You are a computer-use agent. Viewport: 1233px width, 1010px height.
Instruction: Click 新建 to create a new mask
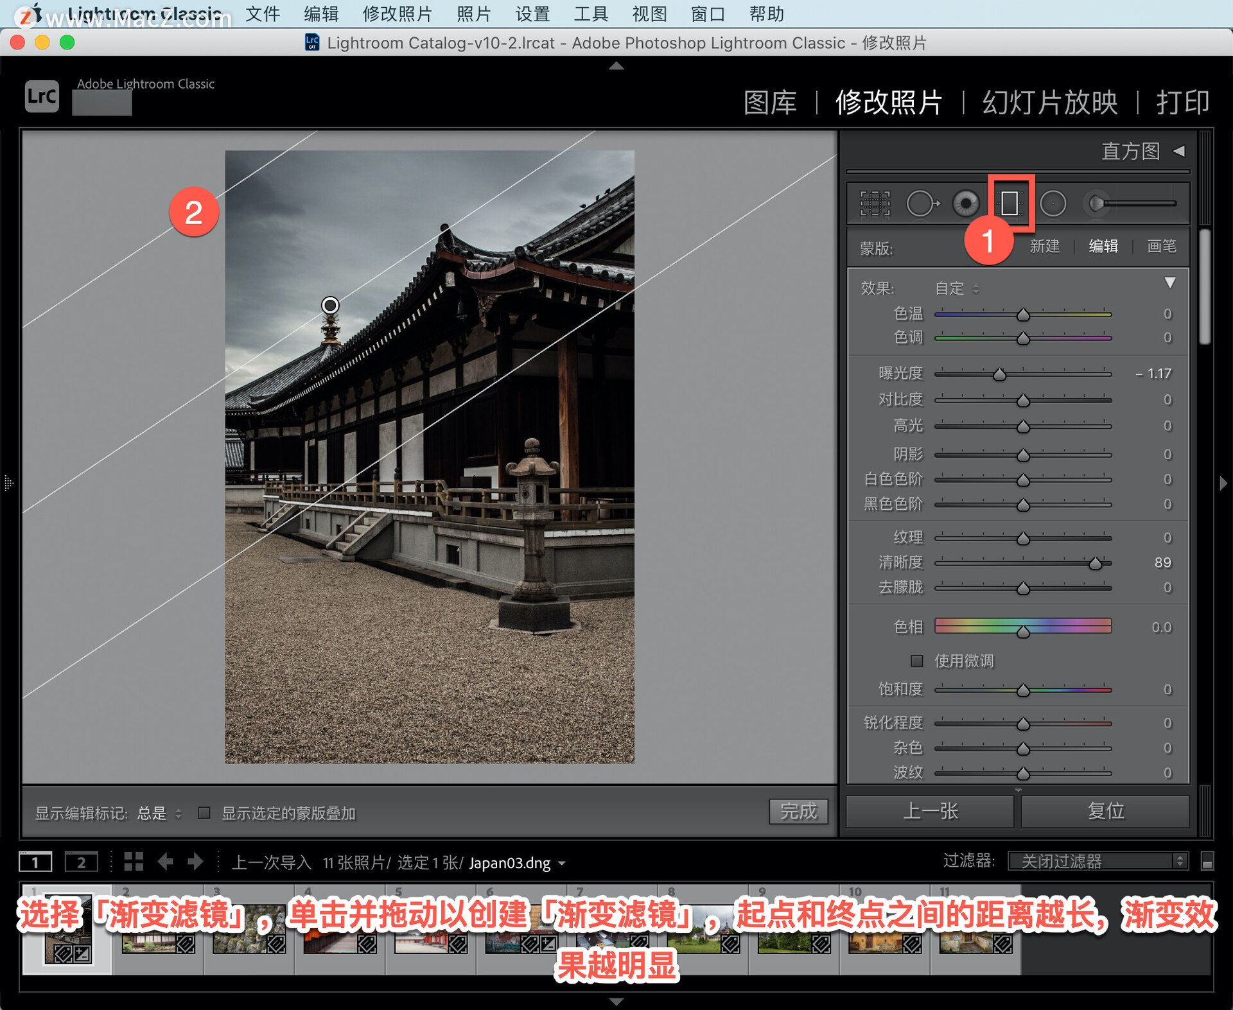(1045, 246)
